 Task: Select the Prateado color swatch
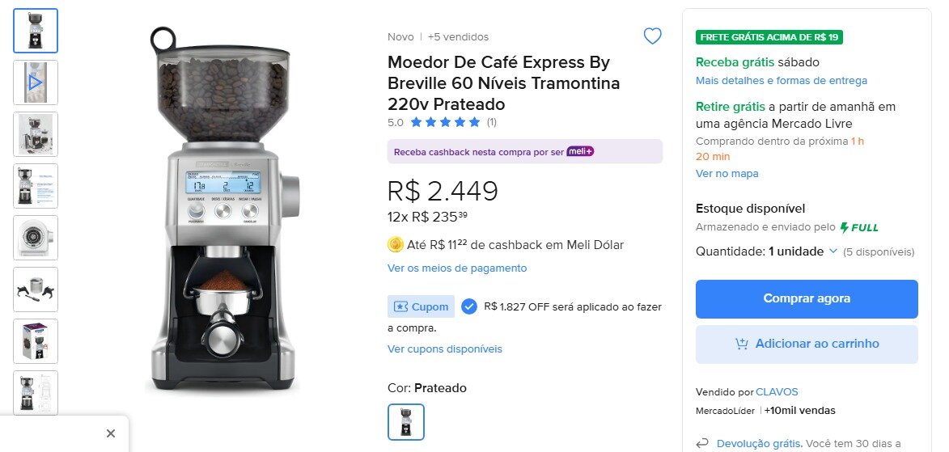pyautogui.click(x=405, y=421)
